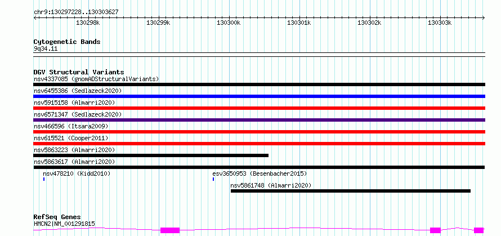Click the left arrowhead of the ruler
This screenshot has width=501, height=236.
(x=35, y=18)
